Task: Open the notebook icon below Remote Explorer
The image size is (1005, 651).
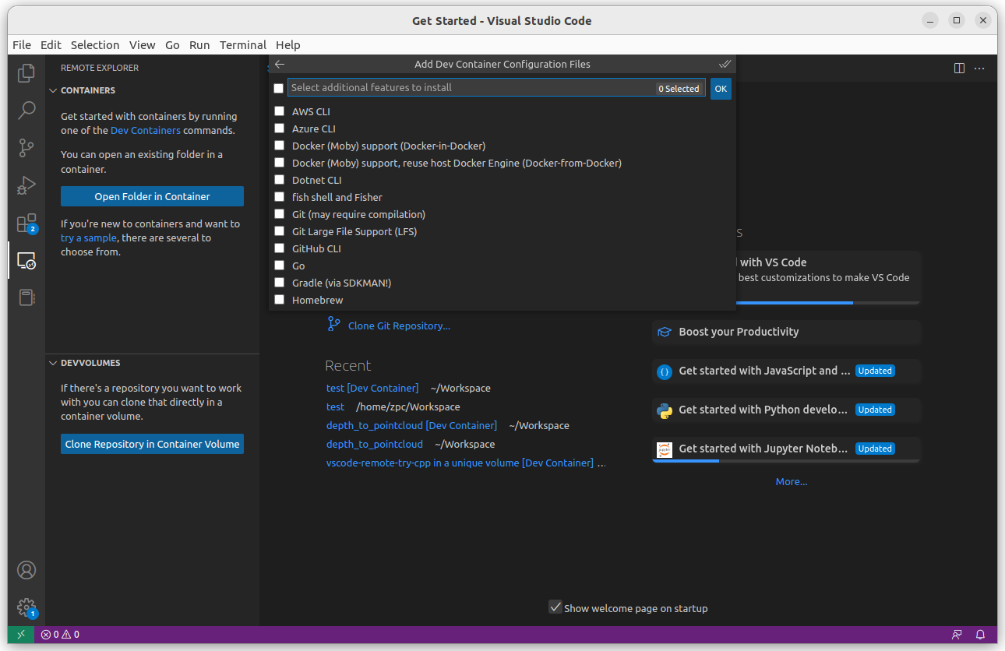Action: click(26, 297)
